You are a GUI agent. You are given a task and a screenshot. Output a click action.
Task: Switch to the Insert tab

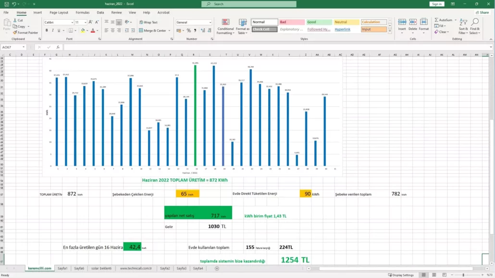tap(37, 12)
